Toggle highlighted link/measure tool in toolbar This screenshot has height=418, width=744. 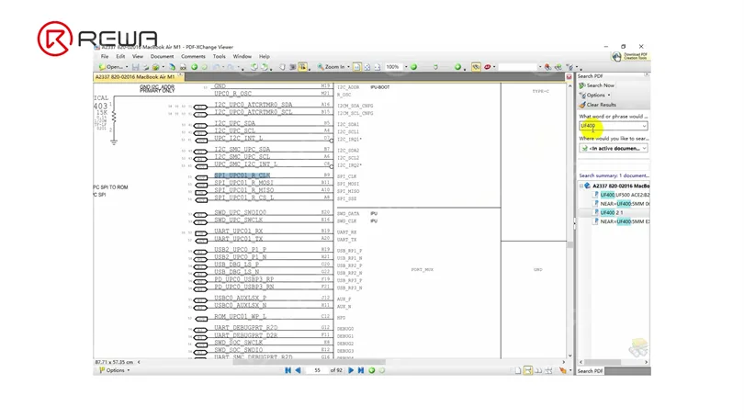pos(476,67)
